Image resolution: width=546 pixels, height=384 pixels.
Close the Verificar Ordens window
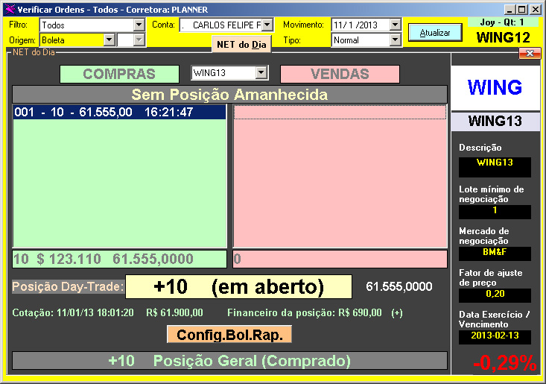(535, 9)
